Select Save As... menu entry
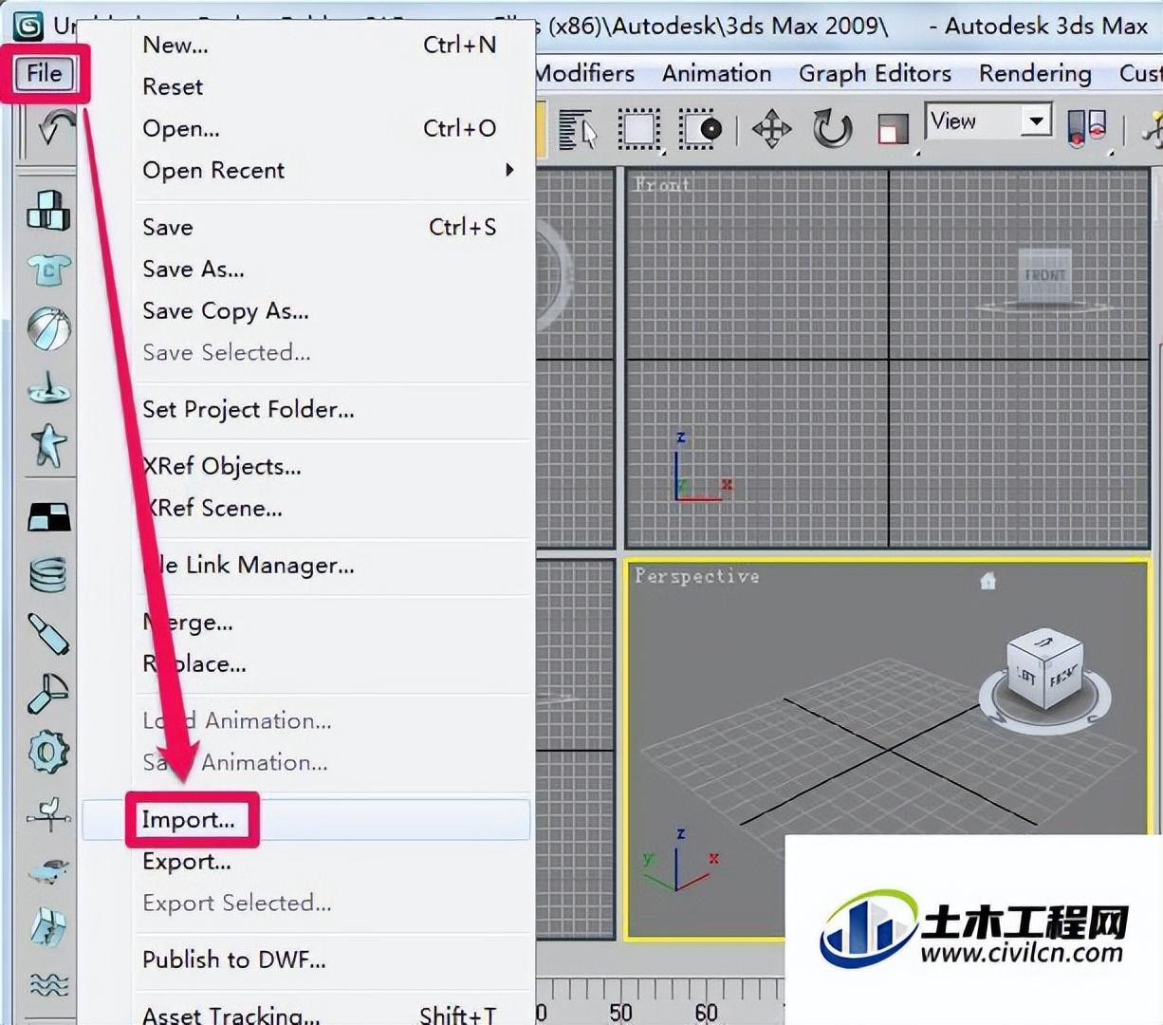This screenshot has height=1025, width=1163. [194, 270]
